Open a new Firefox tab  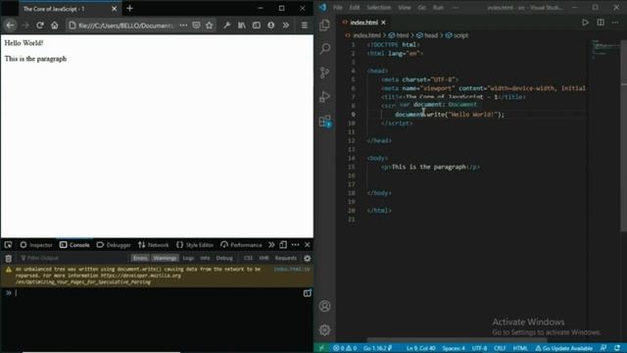tap(129, 9)
